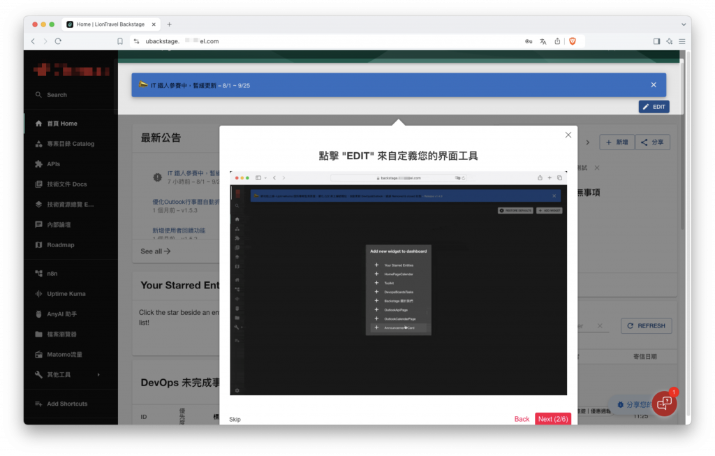
Task: Click the browser back arrow
Action: 33,41
